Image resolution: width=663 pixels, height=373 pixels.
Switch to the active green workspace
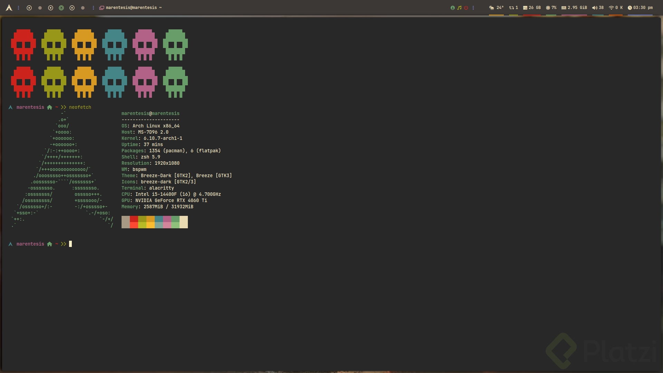coord(61,8)
